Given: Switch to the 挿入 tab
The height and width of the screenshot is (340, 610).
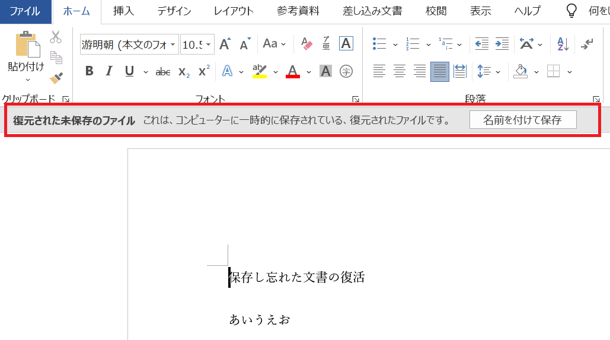Looking at the screenshot, I should [124, 11].
